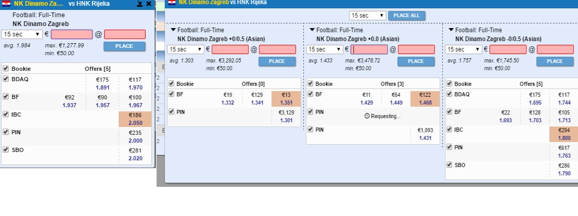
Task: Open the 15 sec timeout dropdown in left panel
Action: [x=22, y=34]
